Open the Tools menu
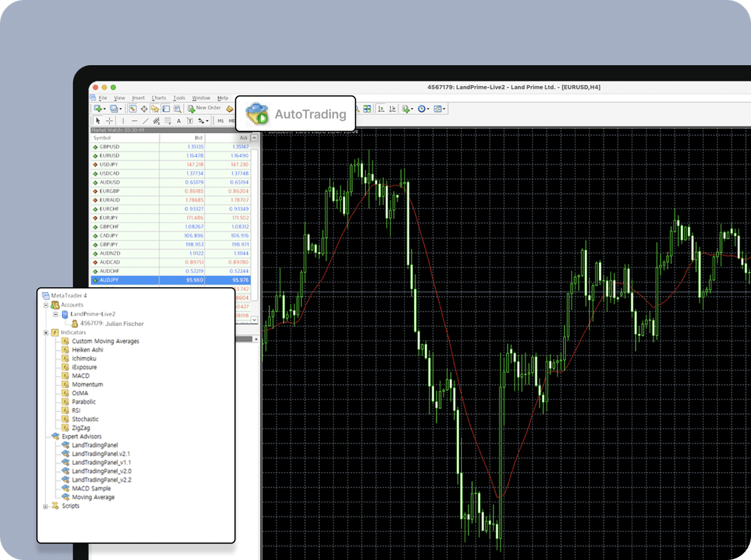This screenshot has width=751, height=560. coord(179,98)
